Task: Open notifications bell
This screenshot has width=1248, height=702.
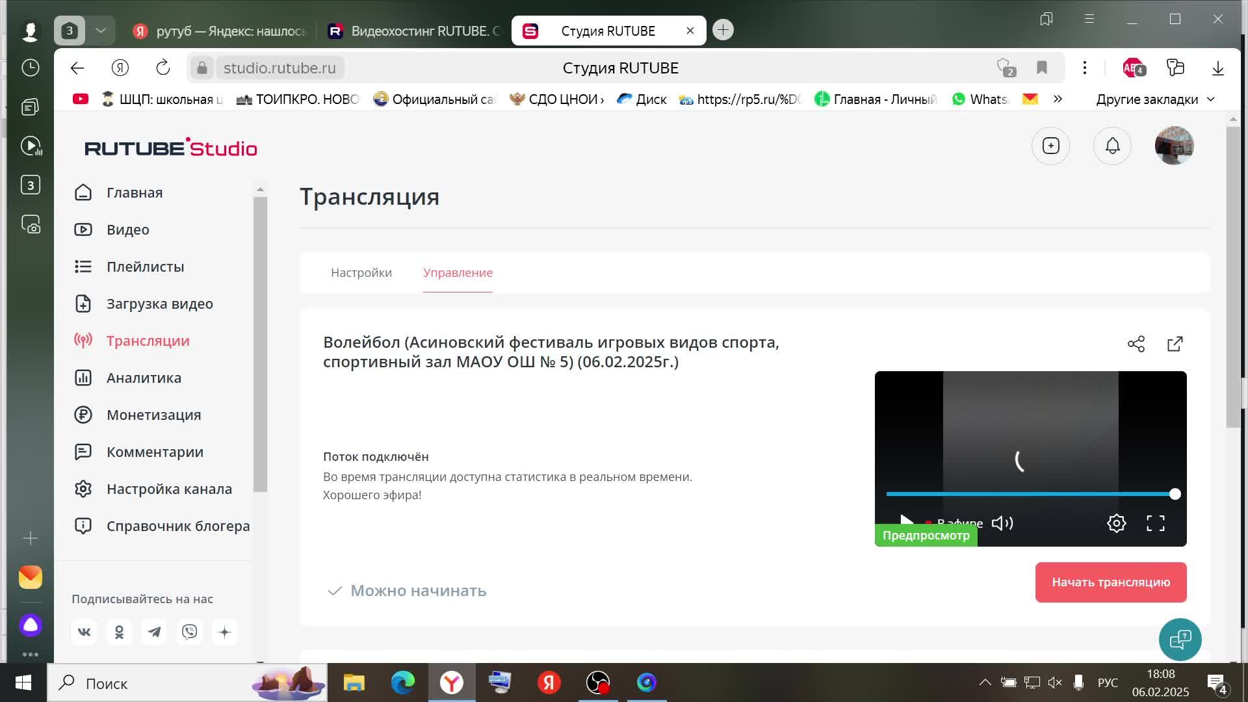Action: click(1112, 146)
